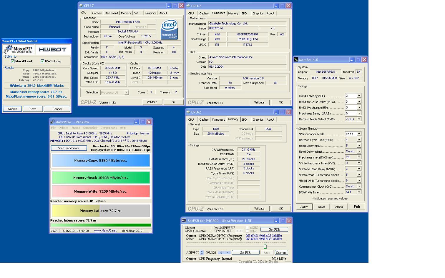Open About tab in the CPU tab window
This screenshot has width=445, height=278.
[163, 13]
